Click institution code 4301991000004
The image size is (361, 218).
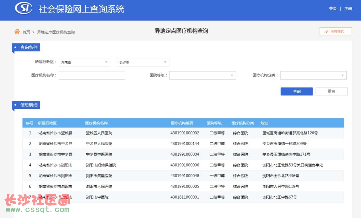(185, 154)
